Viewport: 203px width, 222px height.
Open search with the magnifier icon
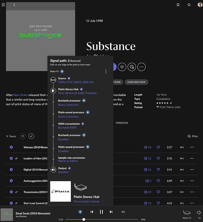point(189,5)
